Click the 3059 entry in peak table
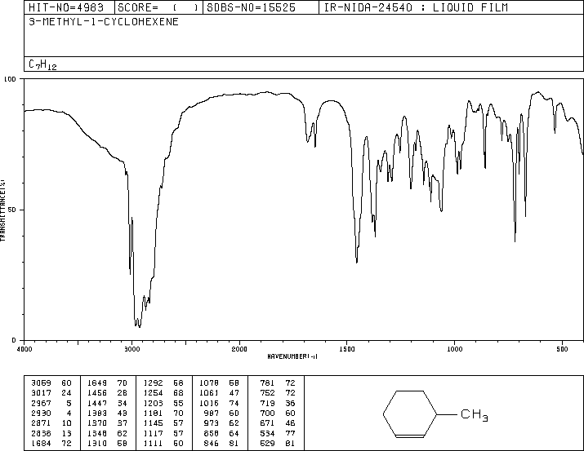Viewport: 584px width, 451px height. point(38,382)
